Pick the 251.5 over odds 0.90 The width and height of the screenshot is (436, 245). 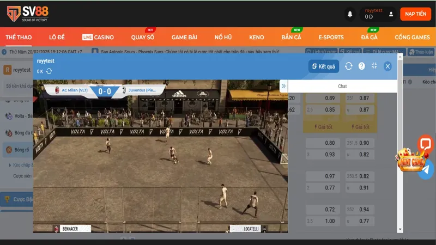pyautogui.click(x=360, y=143)
